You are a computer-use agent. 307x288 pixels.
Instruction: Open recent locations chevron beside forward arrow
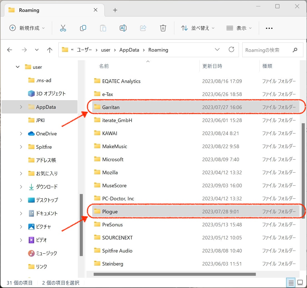[37, 50]
